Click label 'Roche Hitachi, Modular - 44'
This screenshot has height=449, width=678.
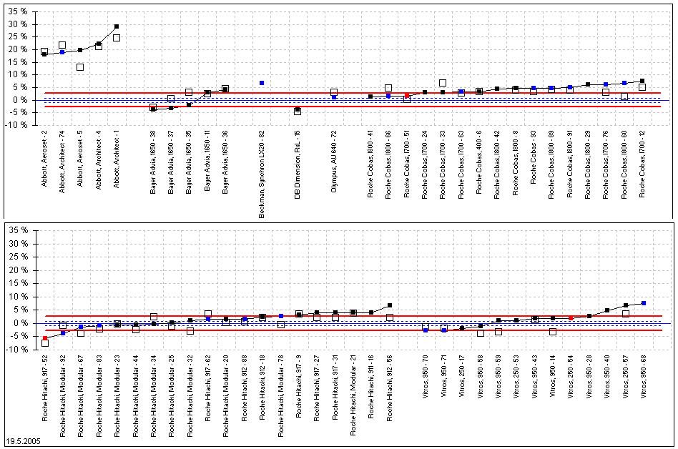coord(135,396)
